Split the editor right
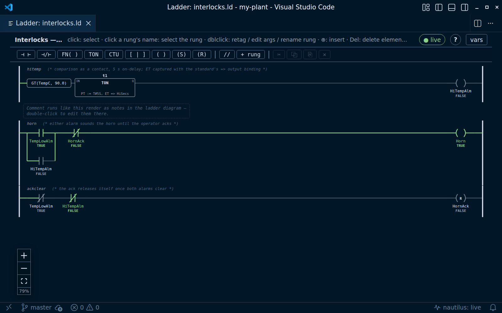502x313 pixels. point(478,23)
